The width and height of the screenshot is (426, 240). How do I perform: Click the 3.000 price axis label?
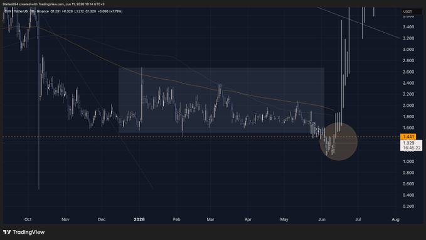point(408,50)
